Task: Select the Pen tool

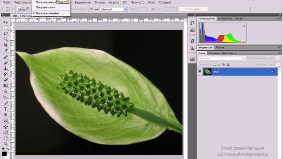Action: [6, 103]
